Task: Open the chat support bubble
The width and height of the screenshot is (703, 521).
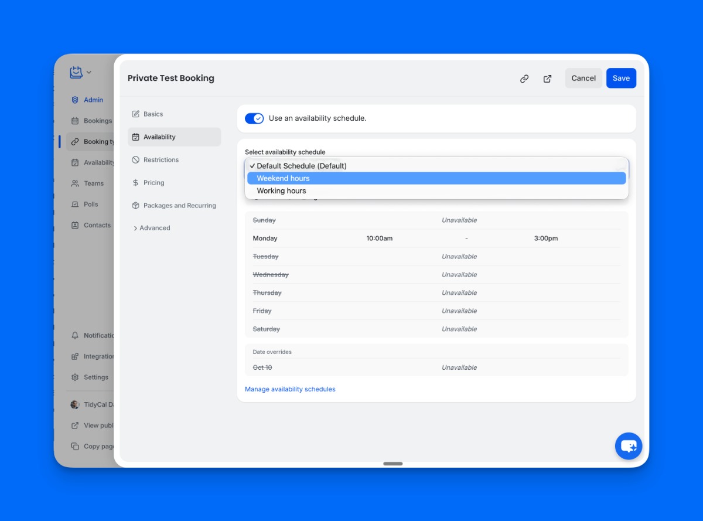Action: pos(629,447)
